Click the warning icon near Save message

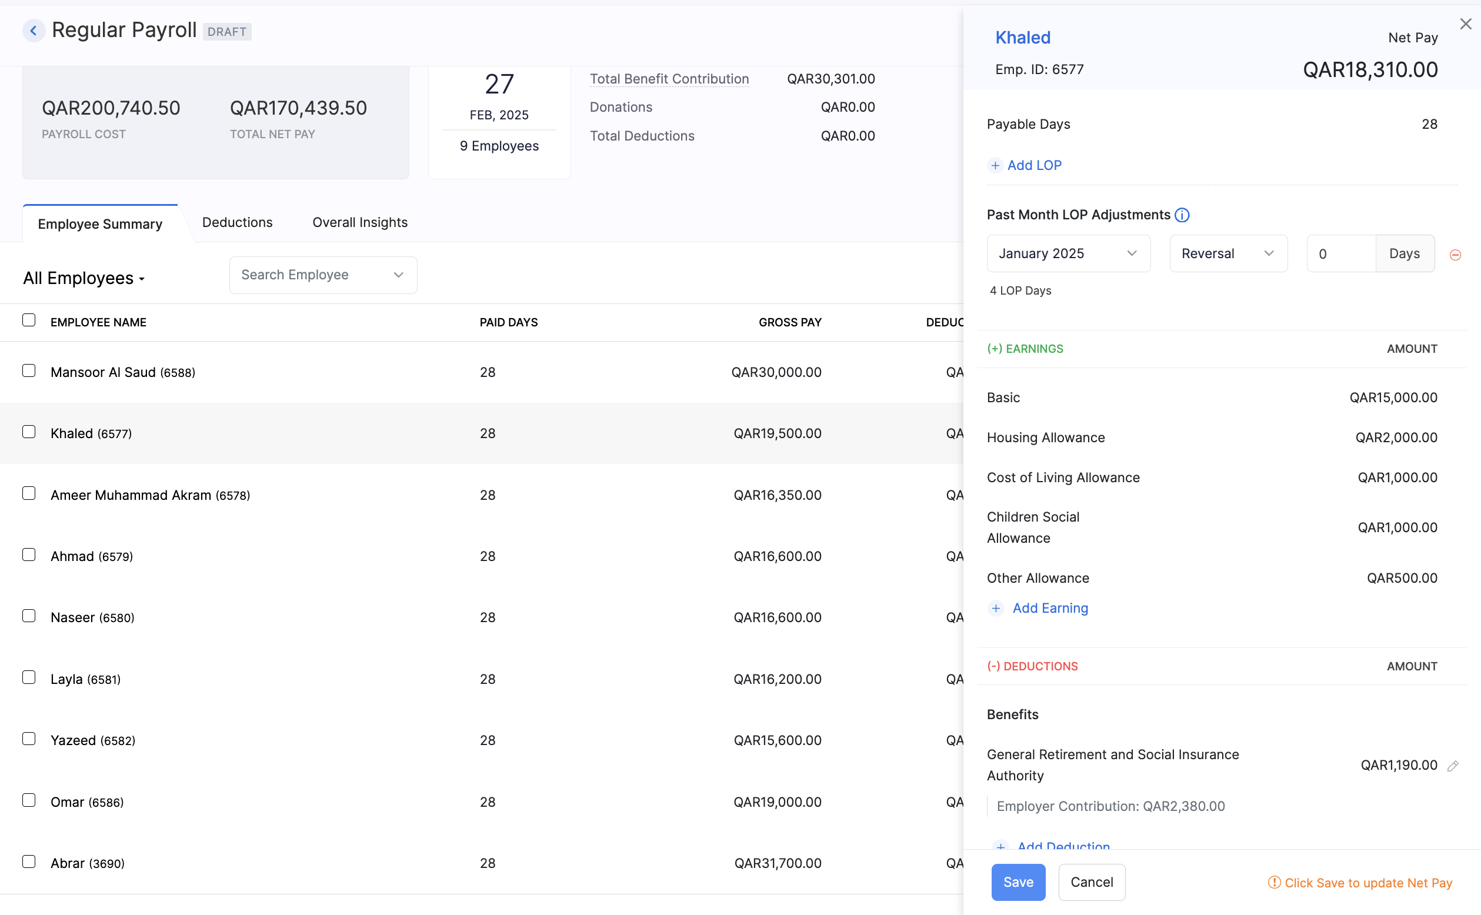[x=1275, y=882]
